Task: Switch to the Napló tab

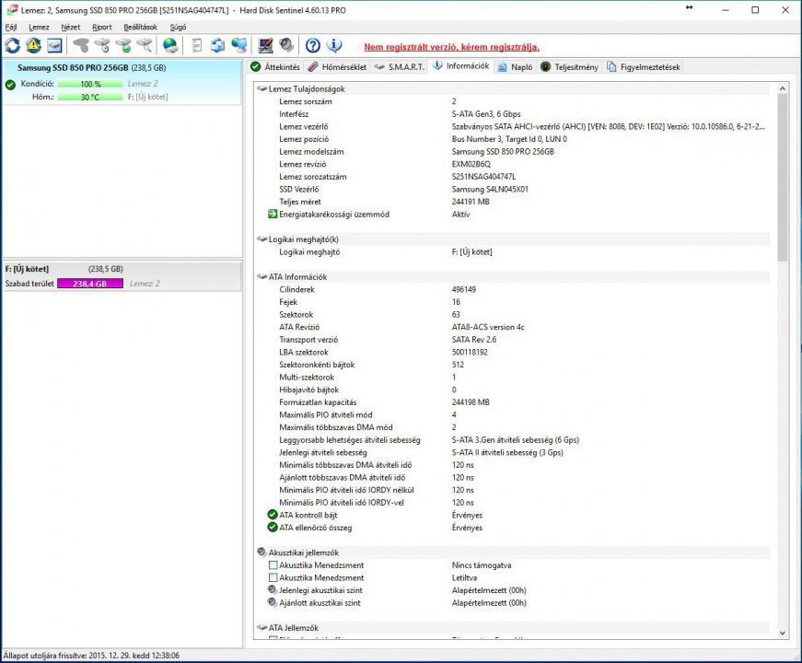Action: 516,67
